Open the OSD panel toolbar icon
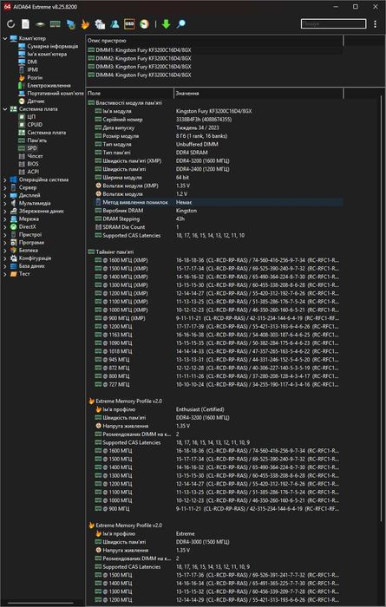386x607 pixels. tap(129, 24)
